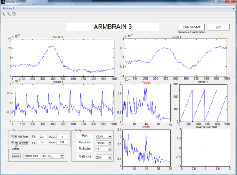Open the Data rate 250 dropdown
This screenshot has width=237, height=175.
tap(110, 157)
